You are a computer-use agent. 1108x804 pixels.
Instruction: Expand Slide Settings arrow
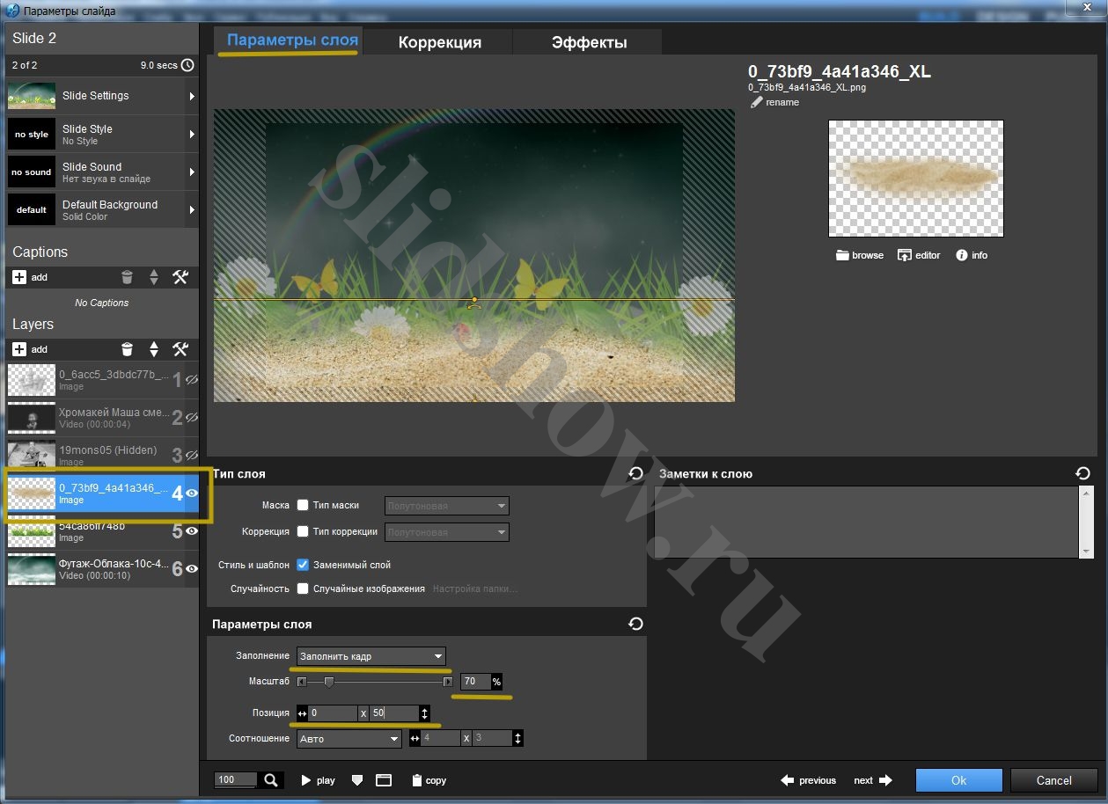coord(191,96)
